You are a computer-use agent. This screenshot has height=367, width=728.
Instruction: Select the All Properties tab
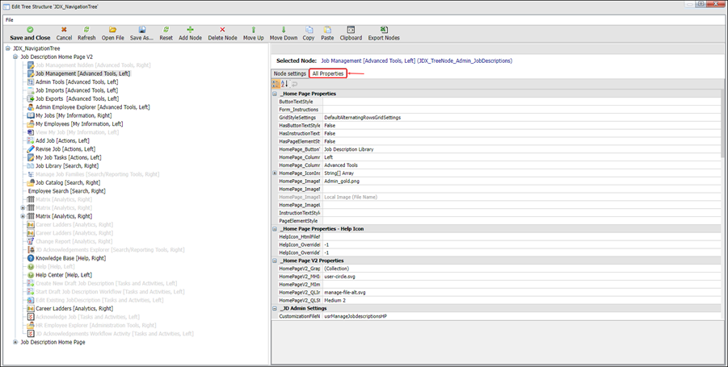328,73
